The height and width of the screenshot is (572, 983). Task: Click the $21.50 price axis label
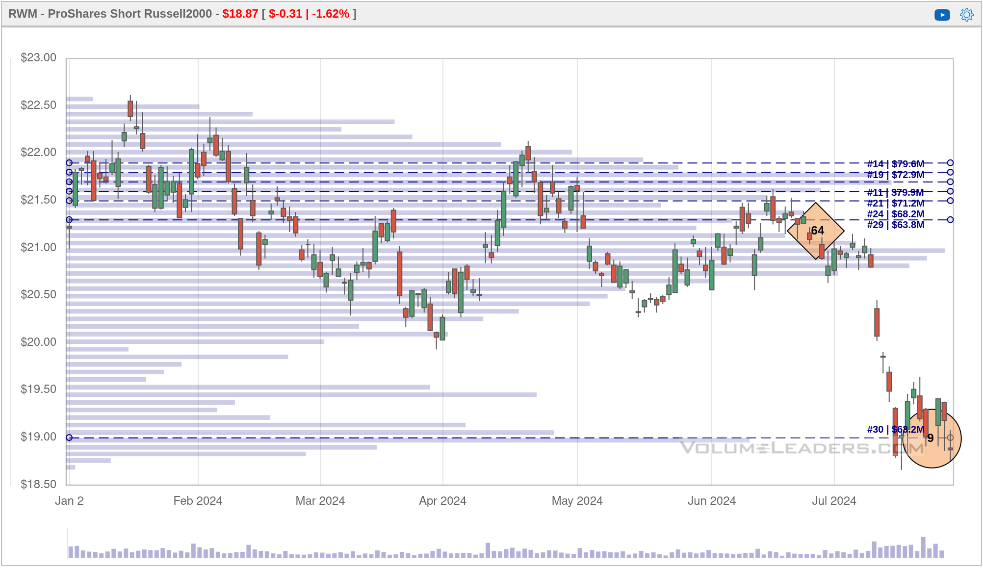coord(38,200)
